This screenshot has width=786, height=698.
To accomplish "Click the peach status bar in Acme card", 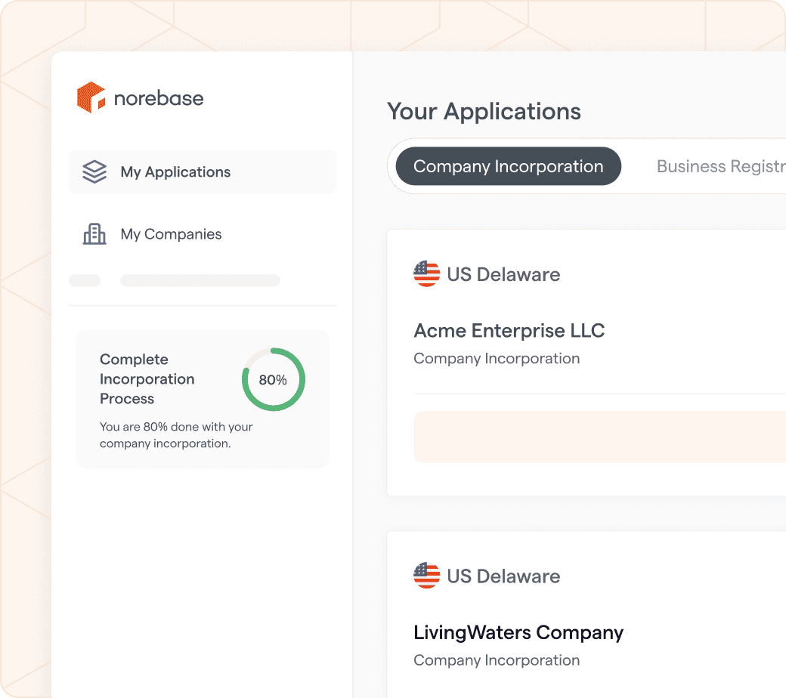I will tap(599, 437).
